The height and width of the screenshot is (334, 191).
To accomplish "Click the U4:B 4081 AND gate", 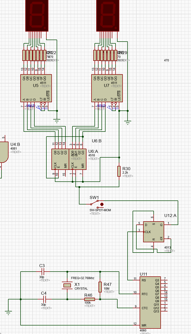I will [x=4, y=152].
